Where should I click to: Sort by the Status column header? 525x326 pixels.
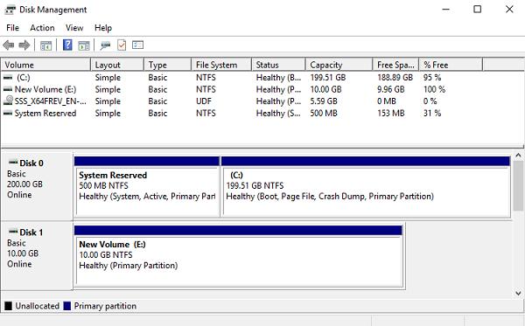[279, 65]
